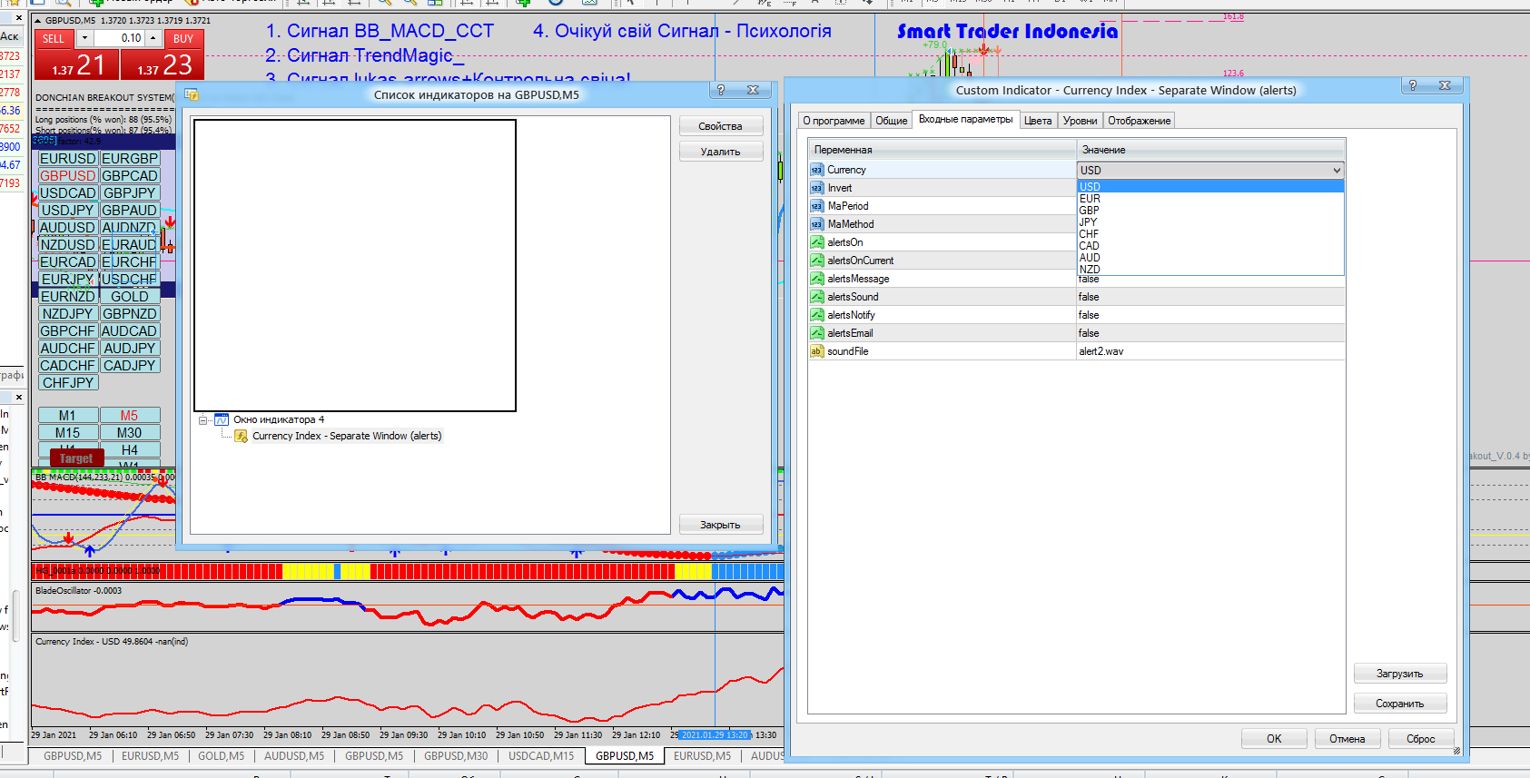Viewport: 1530px width, 778px height.
Task: Click the soundFile parameter icon
Action: 816,351
